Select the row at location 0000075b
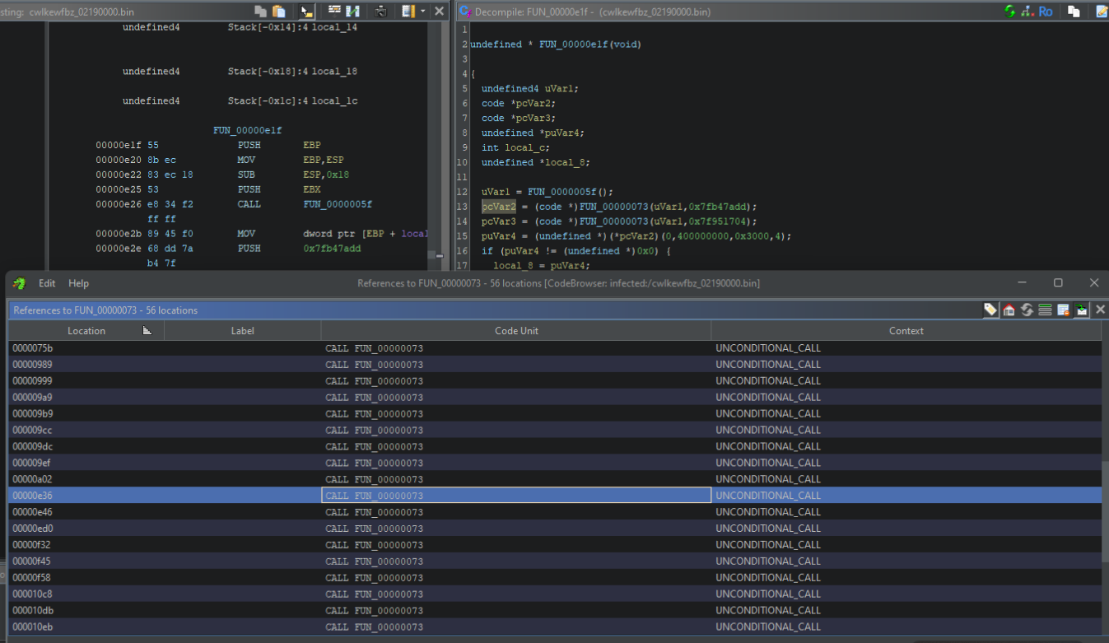1109x643 pixels. coord(555,347)
